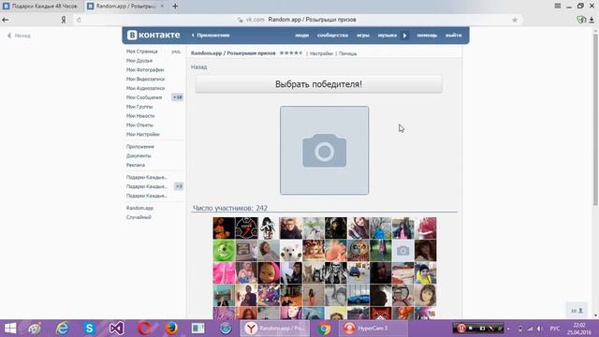Click the VKontakte logo in the header

[153, 35]
